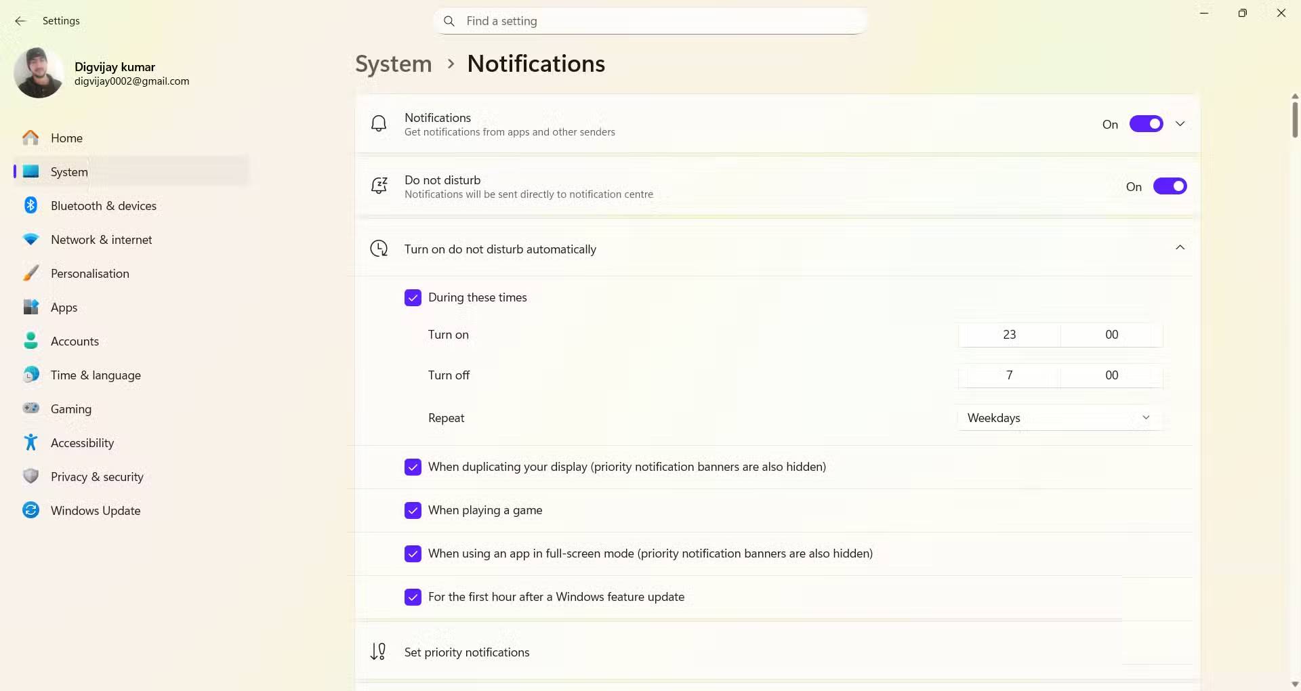Click the Privacy & security shield icon
Screen dimensions: 1301x691
tap(30, 476)
